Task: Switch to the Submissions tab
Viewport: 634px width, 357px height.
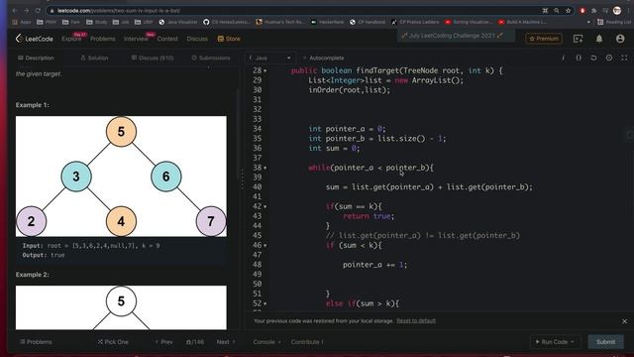Action: pyautogui.click(x=211, y=58)
